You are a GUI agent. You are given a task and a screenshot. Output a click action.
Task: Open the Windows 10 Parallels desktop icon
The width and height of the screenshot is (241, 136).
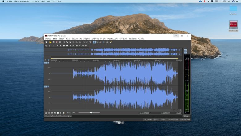point(233,26)
